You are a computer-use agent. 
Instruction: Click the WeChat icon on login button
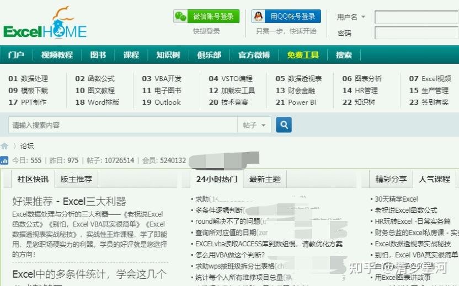(x=180, y=17)
